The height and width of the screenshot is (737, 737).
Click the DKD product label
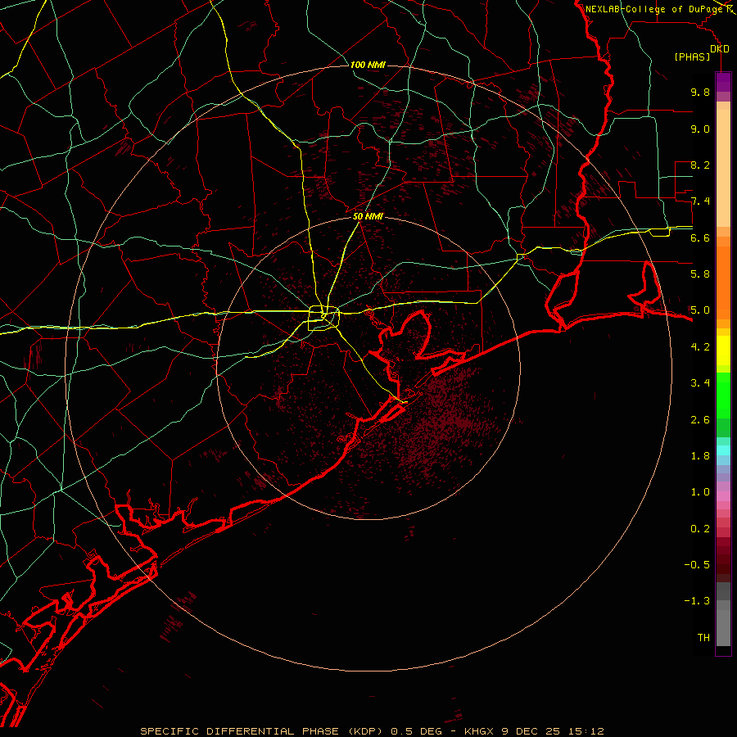(720, 49)
